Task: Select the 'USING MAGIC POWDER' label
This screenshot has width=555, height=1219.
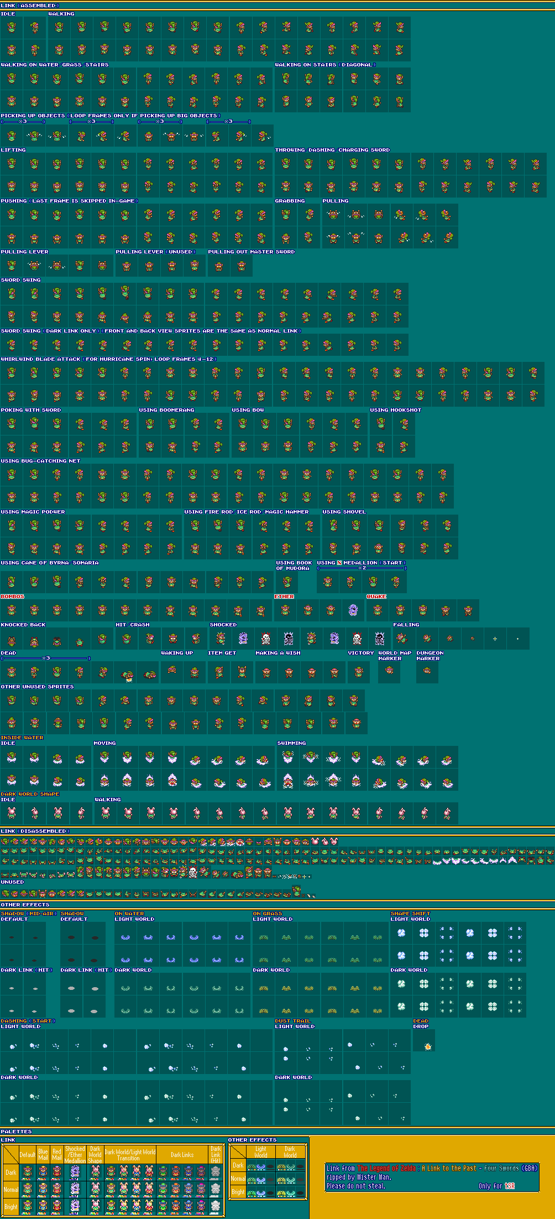Action: coord(33,512)
